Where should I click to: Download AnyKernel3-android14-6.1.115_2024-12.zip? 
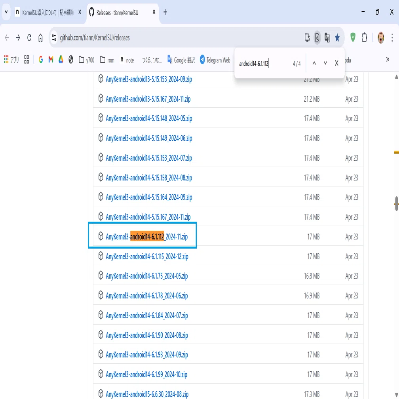[147, 256]
